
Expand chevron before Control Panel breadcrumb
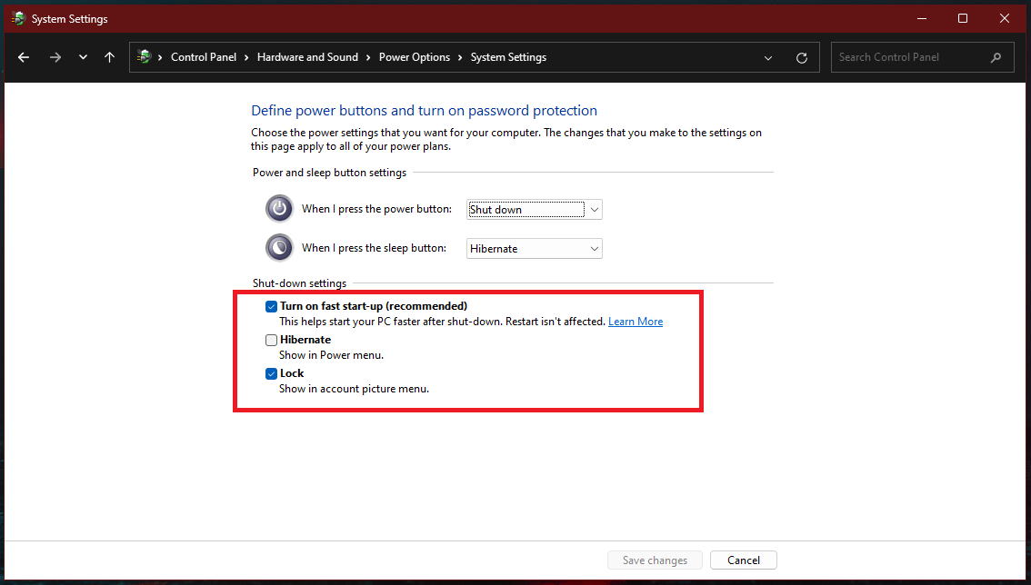click(x=160, y=57)
